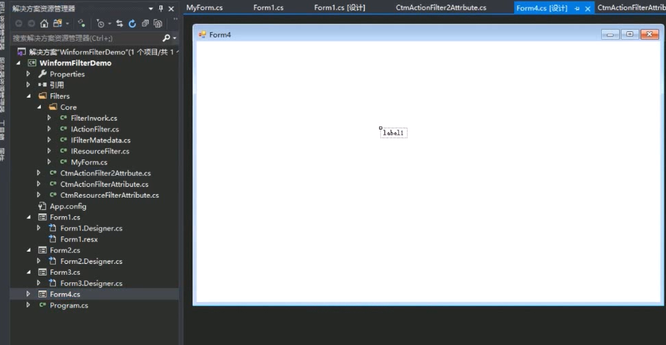The width and height of the screenshot is (666, 345).
Task: Click the label1 move handle
Action: [380, 128]
